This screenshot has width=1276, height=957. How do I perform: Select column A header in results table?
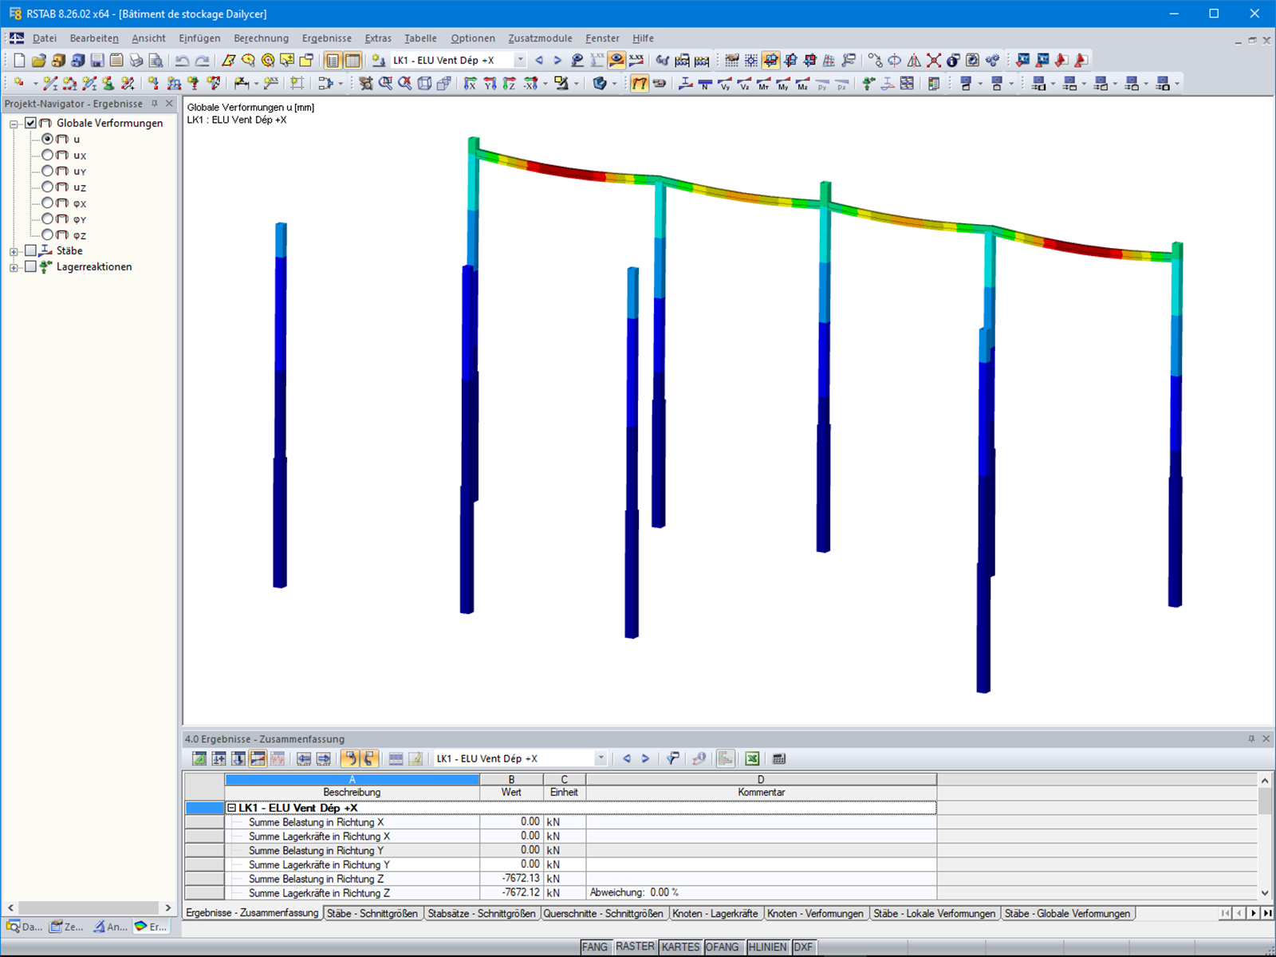(x=352, y=779)
